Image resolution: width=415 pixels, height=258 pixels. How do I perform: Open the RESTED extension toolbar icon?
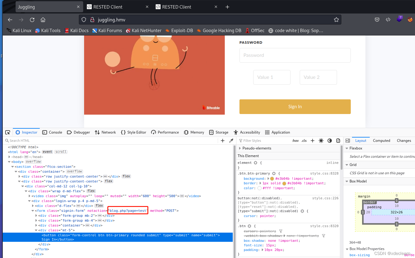[x=388, y=20]
